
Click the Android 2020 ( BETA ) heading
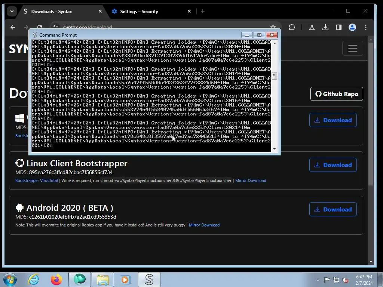(x=70, y=208)
